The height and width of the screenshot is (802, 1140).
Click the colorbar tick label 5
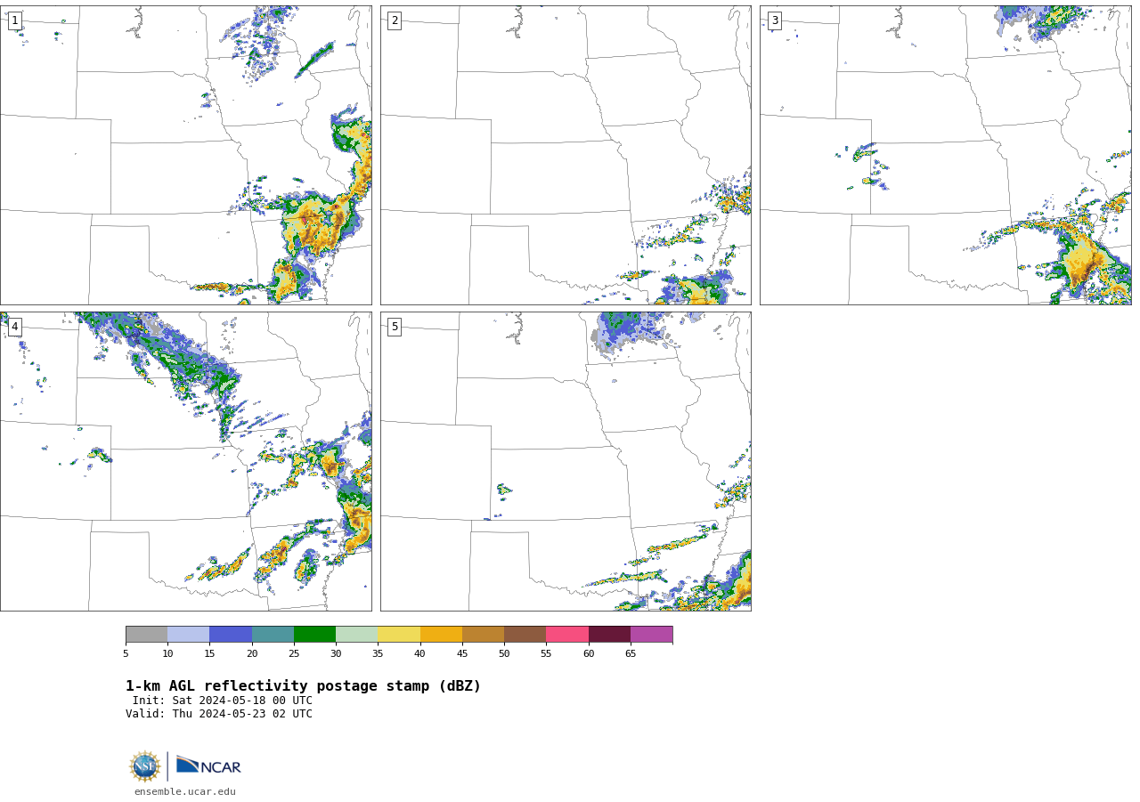pyautogui.click(x=126, y=654)
